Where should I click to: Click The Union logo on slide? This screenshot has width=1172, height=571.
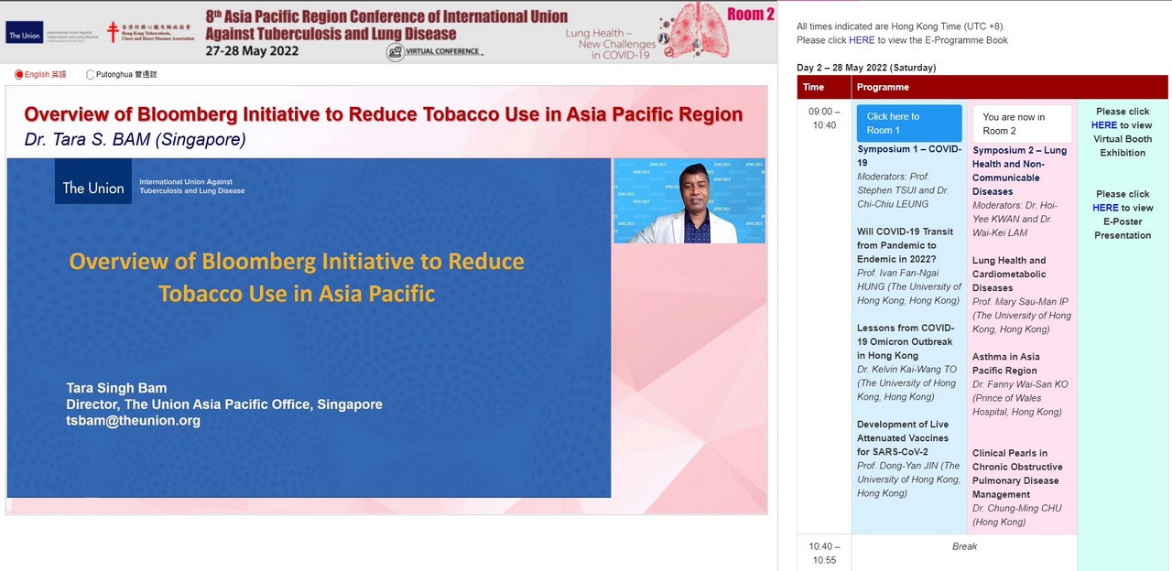(92, 187)
